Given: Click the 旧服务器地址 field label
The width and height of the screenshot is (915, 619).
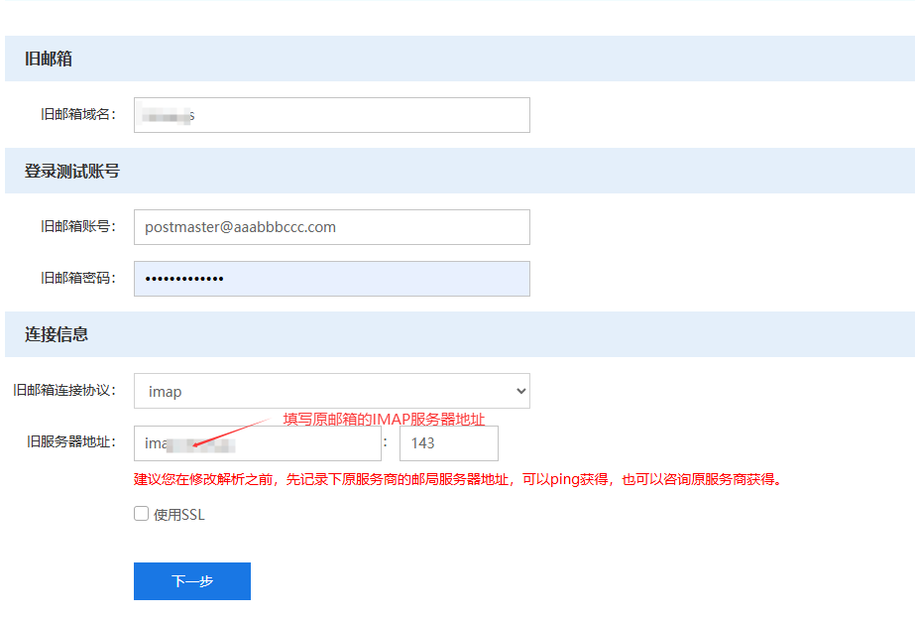Looking at the screenshot, I should [x=71, y=442].
